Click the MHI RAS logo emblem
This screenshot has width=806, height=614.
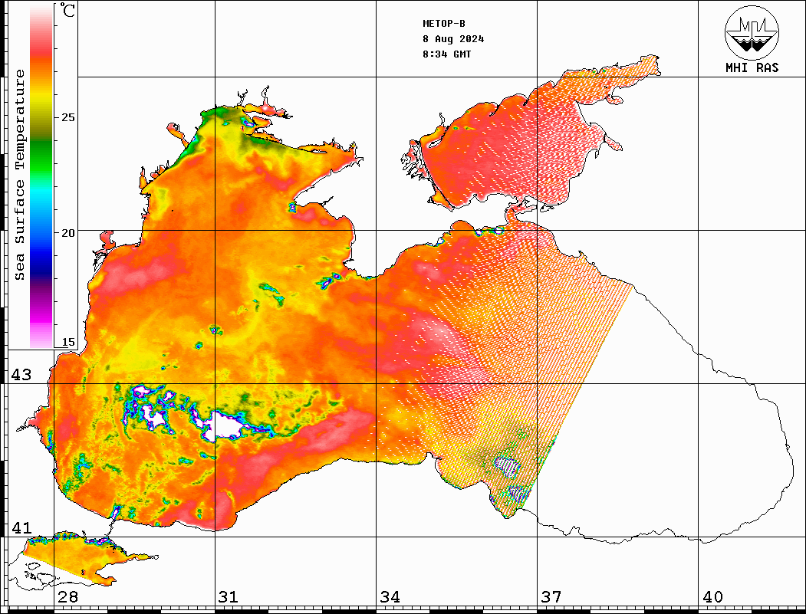(752, 32)
